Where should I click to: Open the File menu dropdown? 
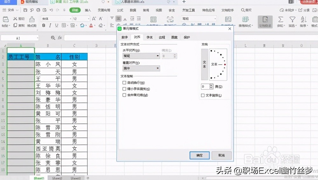(10, 10)
